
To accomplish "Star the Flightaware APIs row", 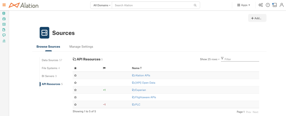I will click(x=75, y=97).
